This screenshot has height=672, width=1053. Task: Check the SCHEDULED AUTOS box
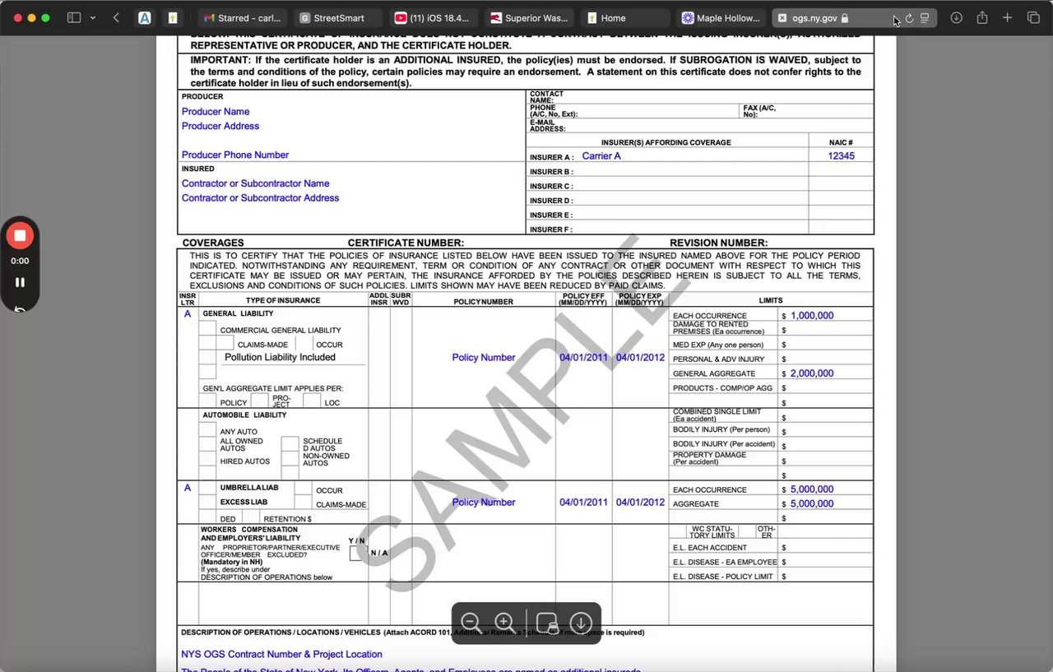(x=290, y=444)
